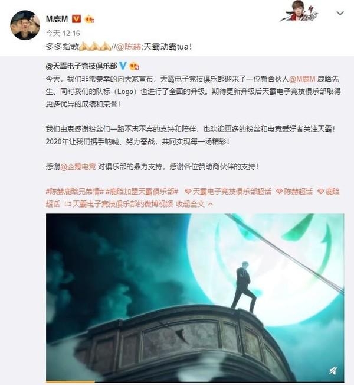
Task: Click the crown membership badge beside M鹿M
Action: click(x=90, y=19)
